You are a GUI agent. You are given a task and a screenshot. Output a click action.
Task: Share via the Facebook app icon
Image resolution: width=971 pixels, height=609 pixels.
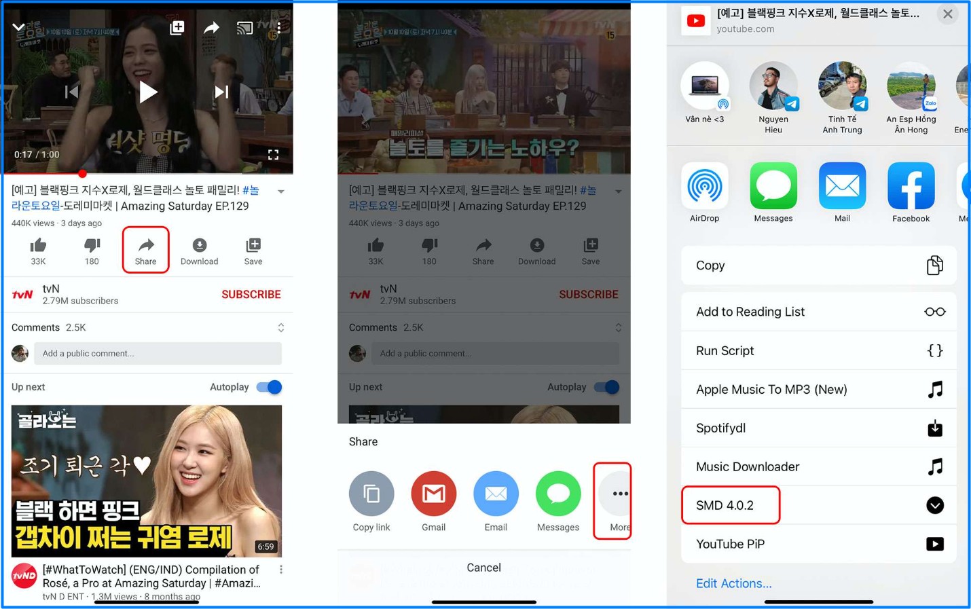911,186
